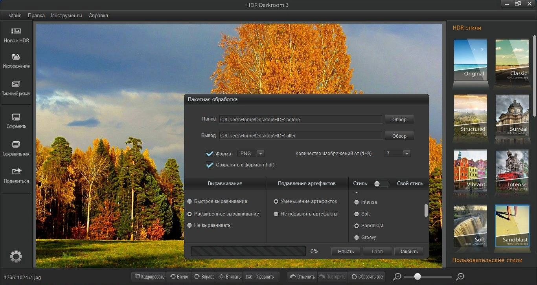Select the Intense style thumbnail
The image size is (537, 285).
pos(512,171)
